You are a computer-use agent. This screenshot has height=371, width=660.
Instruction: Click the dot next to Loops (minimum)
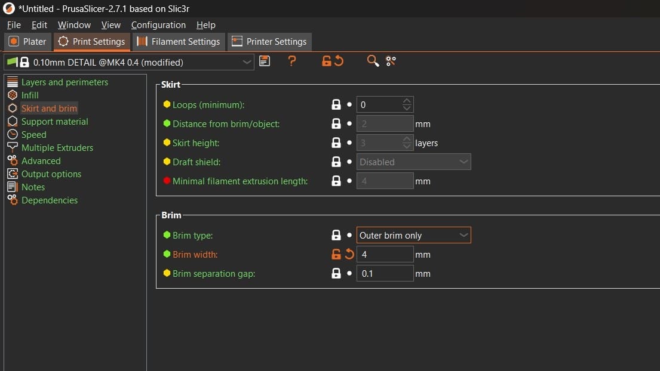point(349,104)
